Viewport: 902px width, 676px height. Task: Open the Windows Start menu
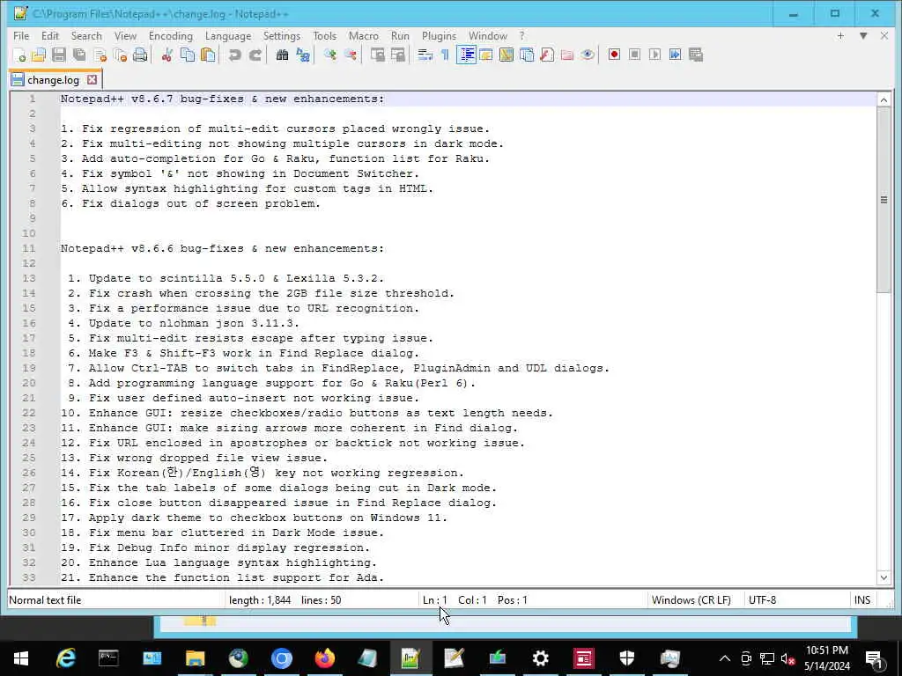(x=21, y=658)
